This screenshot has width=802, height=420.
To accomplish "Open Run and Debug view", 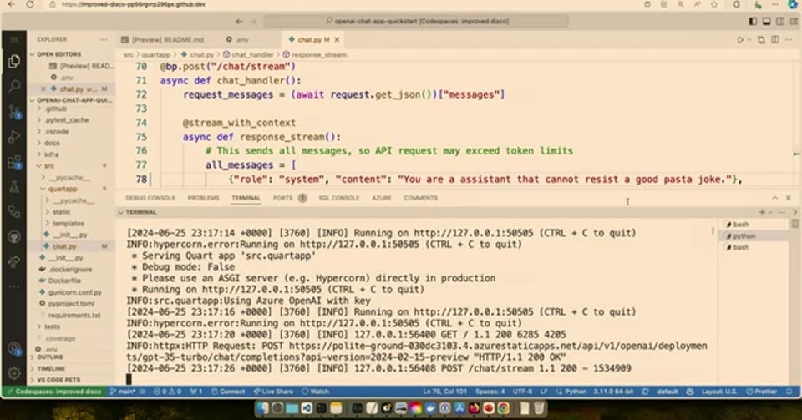I will pos(14,136).
